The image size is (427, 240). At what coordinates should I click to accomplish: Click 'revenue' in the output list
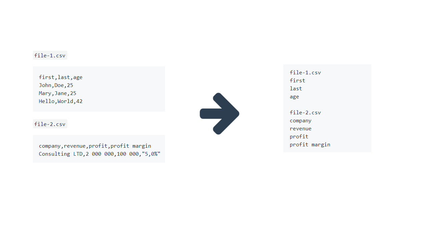click(301, 129)
